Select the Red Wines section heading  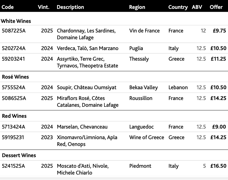tap(14, 116)
